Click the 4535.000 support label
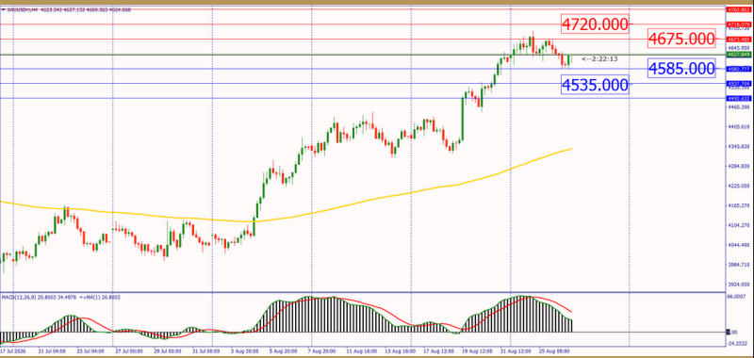This screenshot has height=358, width=754. click(595, 85)
